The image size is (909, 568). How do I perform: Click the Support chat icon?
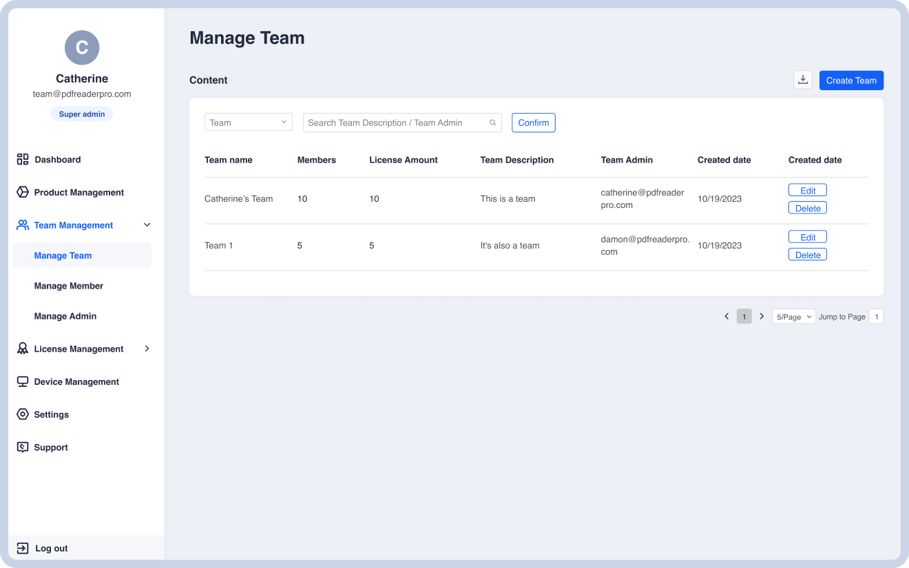pyautogui.click(x=23, y=448)
